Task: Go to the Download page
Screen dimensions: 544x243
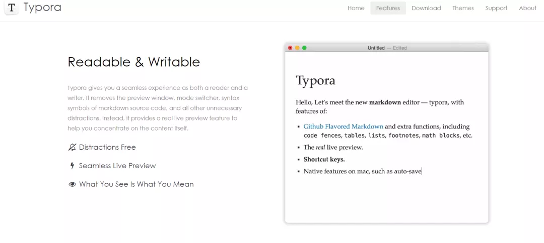Action: click(426, 8)
